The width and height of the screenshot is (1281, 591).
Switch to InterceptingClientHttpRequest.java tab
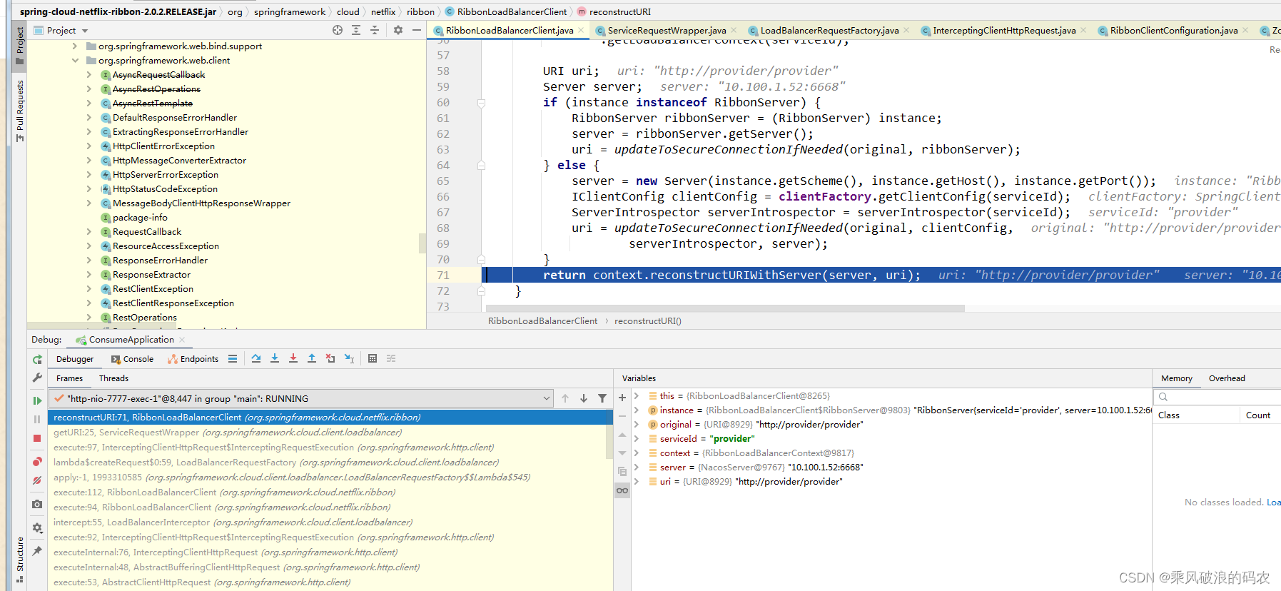click(1004, 30)
